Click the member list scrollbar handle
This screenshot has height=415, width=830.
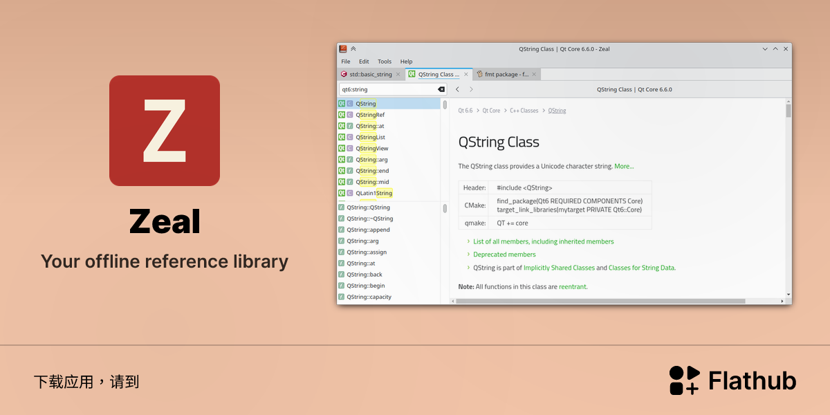445,208
